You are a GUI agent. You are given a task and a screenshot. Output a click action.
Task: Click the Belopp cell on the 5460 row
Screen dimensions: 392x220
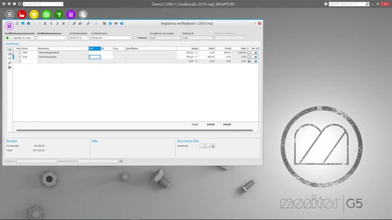(x=188, y=53)
